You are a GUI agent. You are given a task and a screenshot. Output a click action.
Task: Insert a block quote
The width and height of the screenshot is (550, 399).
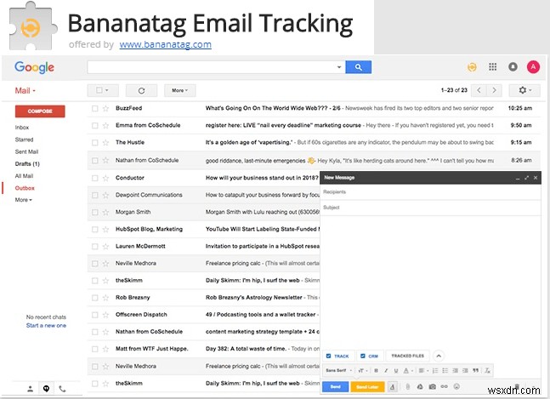(x=476, y=371)
